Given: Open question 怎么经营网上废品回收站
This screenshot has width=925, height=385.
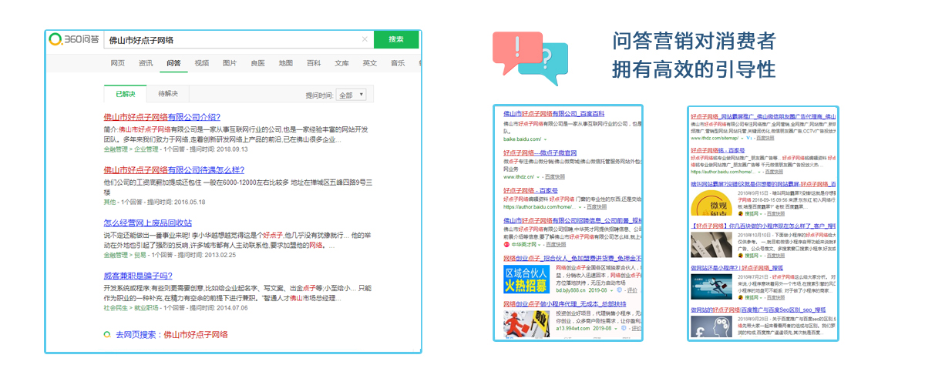Looking at the screenshot, I should tap(148, 223).
